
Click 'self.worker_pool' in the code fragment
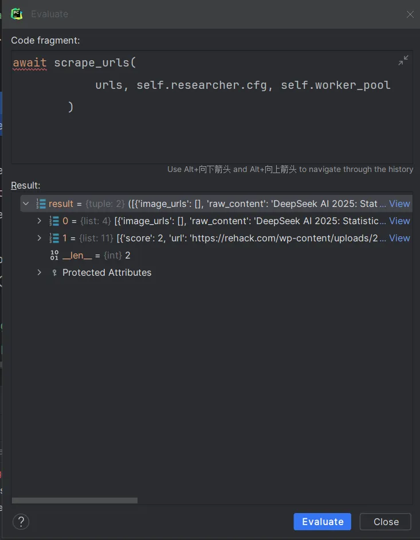336,85
